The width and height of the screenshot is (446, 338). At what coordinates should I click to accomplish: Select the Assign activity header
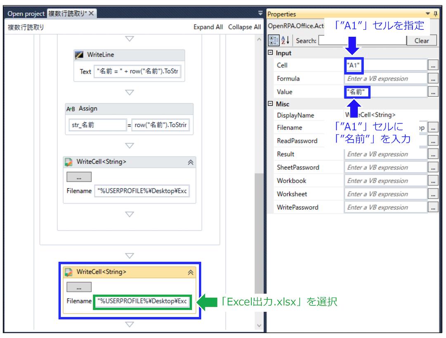coord(129,109)
